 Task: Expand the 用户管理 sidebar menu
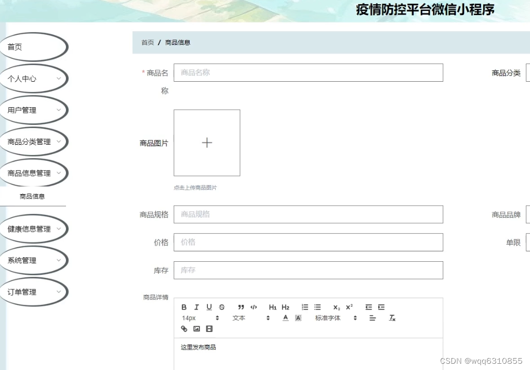33,110
